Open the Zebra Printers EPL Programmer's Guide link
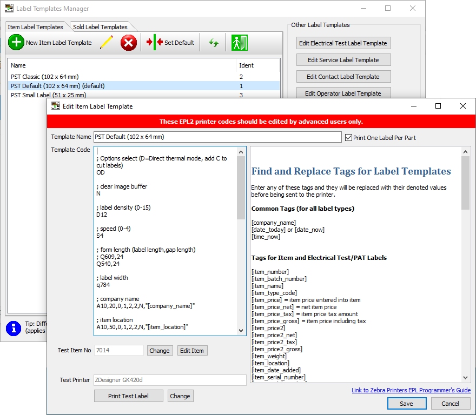This screenshot has height=415, width=476. coord(411,390)
